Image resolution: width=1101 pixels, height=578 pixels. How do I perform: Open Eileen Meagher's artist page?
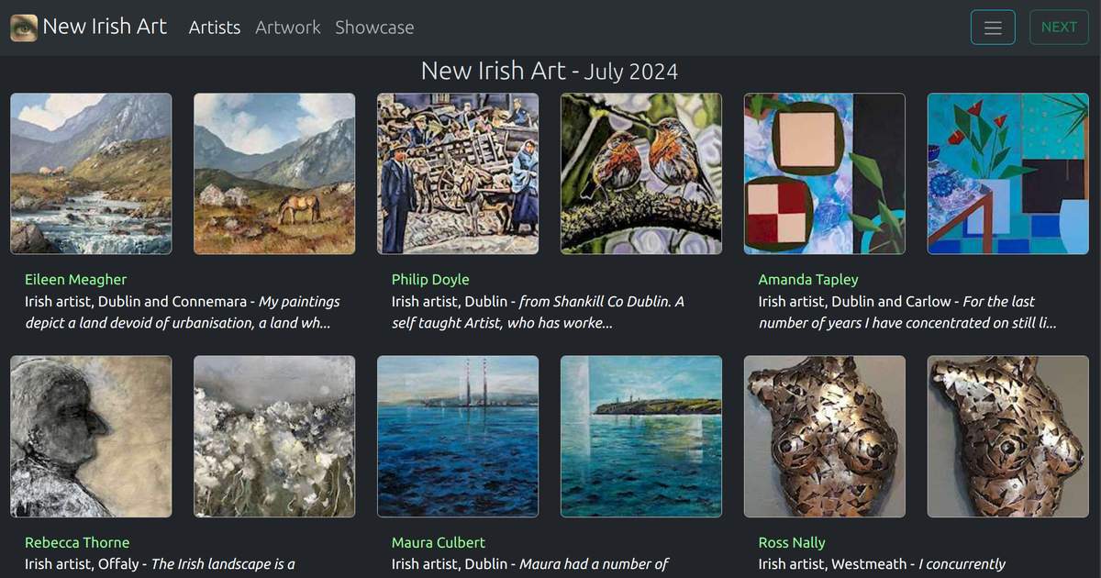[x=76, y=279]
